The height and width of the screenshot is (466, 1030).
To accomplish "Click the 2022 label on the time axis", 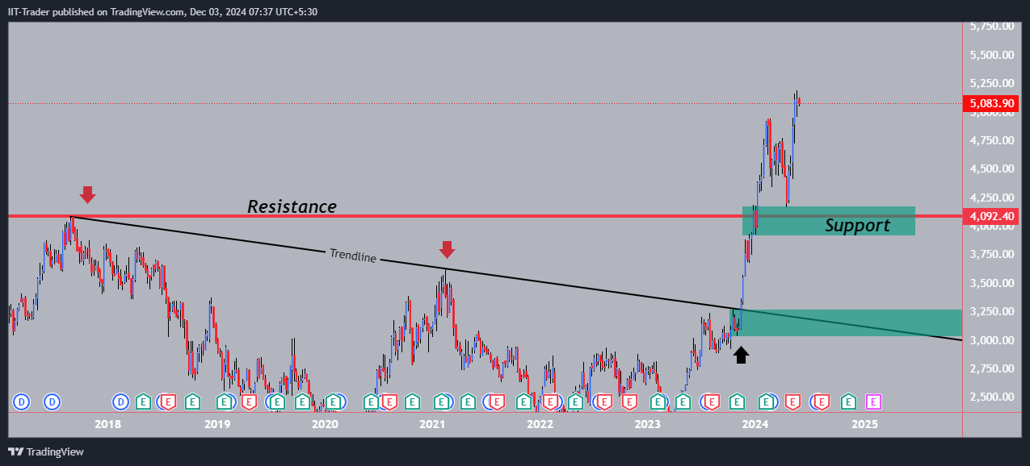I will pos(540,424).
